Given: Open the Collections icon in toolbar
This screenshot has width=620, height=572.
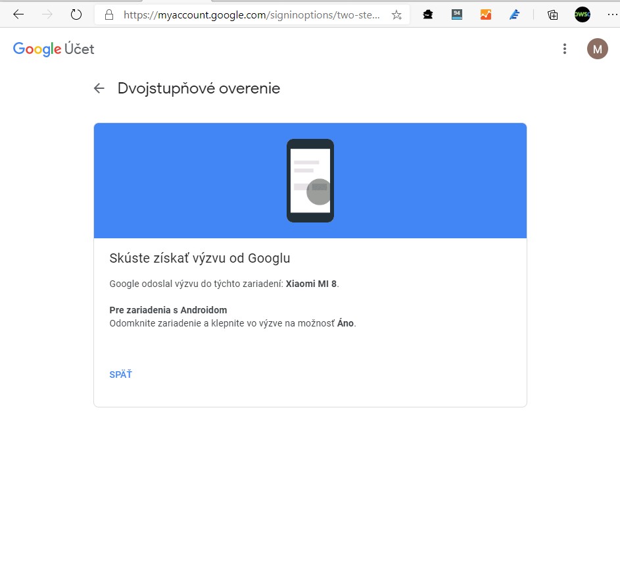Looking at the screenshot, I should click(x=553, y=15).
